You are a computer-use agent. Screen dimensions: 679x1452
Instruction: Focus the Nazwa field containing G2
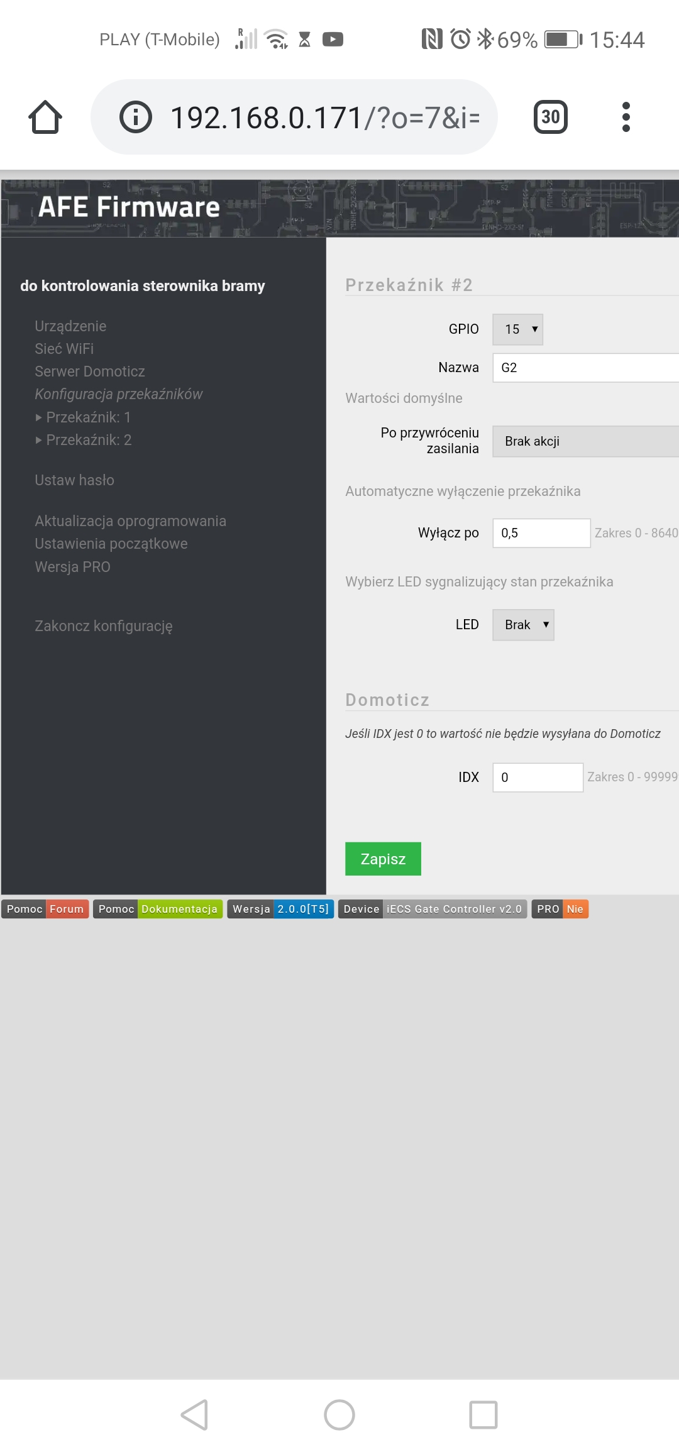pos(585,368)
